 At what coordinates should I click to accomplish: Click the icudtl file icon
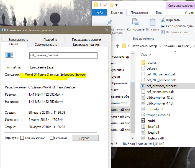(143, 121)
